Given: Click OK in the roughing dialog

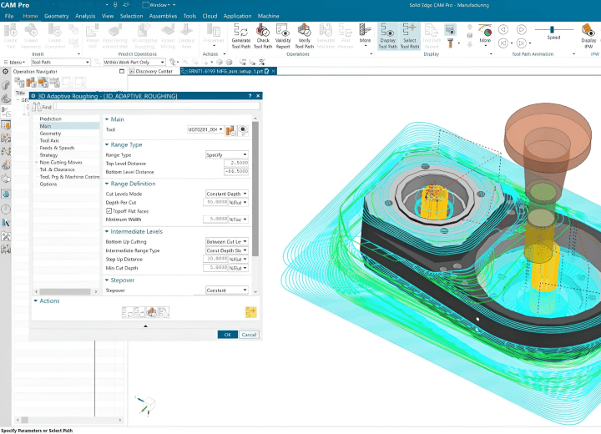Looking at the screenshot, I should (x=228, y=335).
